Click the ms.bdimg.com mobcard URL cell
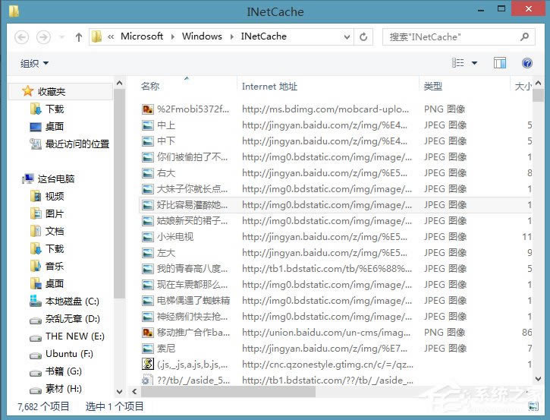The width and height of the screenshot is (550, 420). click(325, 109)
